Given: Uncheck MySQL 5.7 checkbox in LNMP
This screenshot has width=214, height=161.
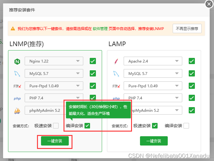Looking at the screenshot, I should pos(93,73).
